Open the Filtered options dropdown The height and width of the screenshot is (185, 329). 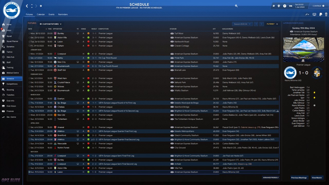[x=272, y=24]
